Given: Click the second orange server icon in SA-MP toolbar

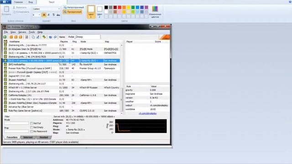Looking at the screenshot, I should (x=16, y=37).
